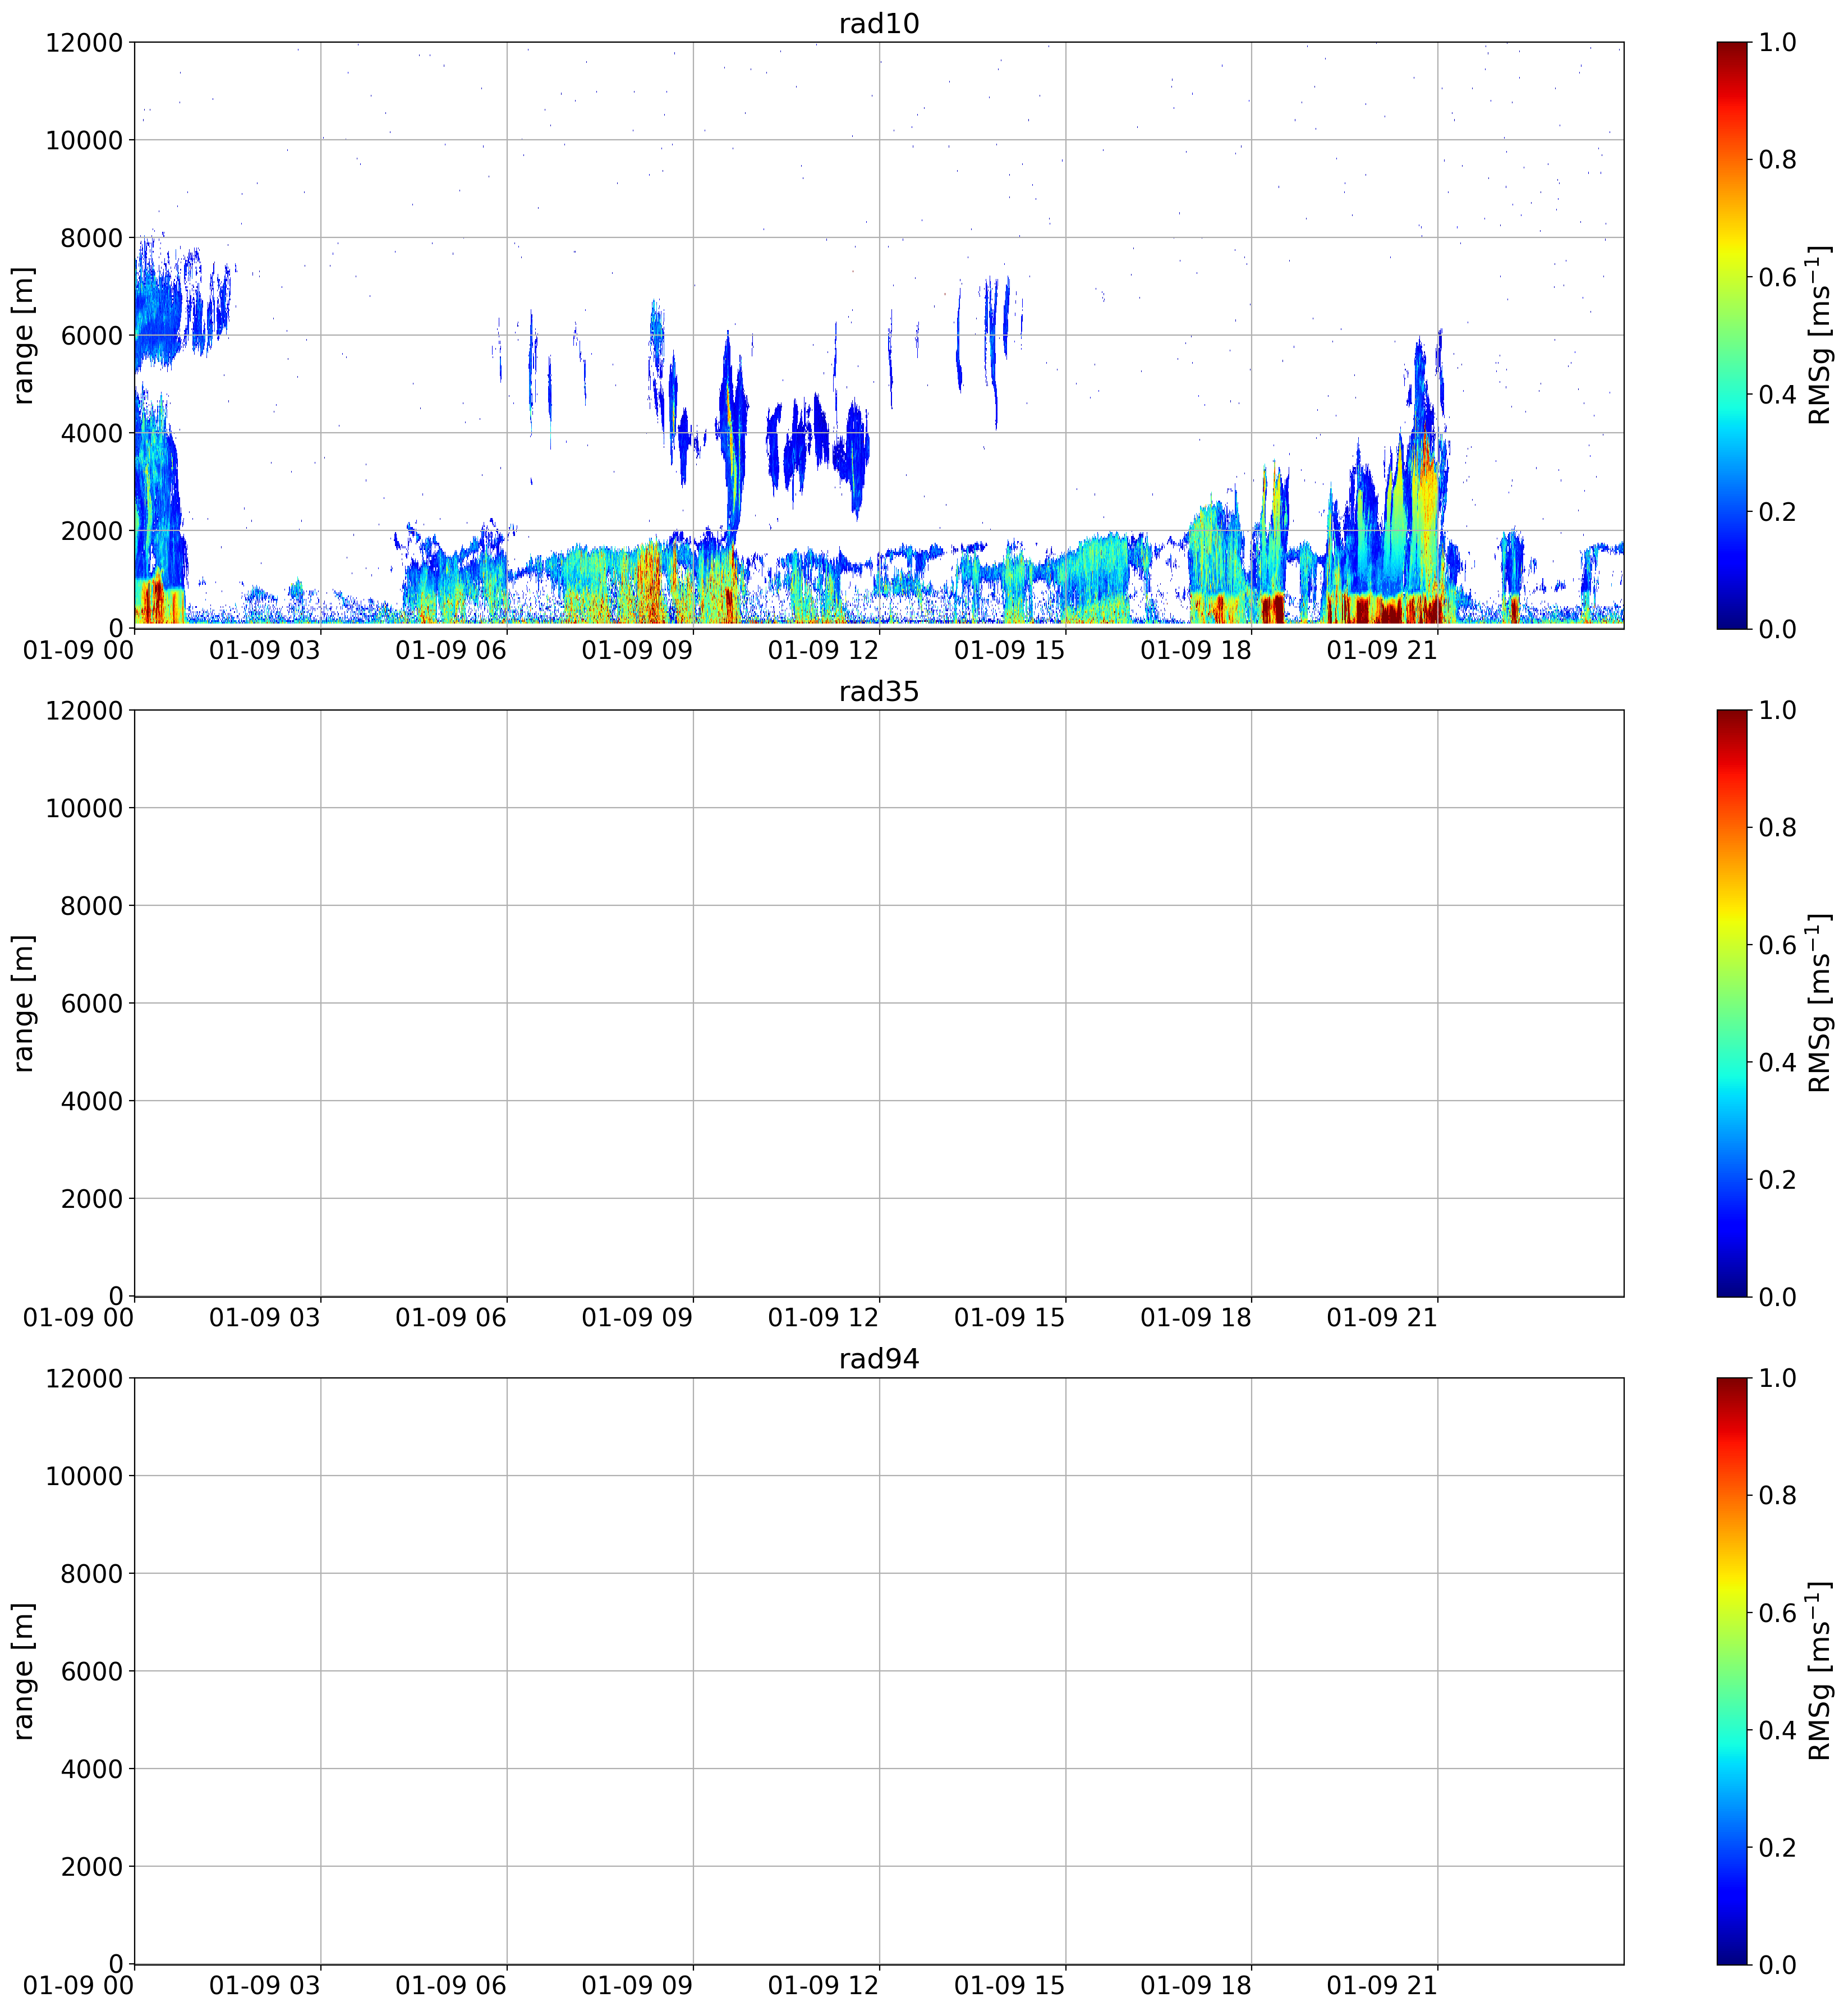
Task: Click the '01-09 00' tick under rad10
Action: (x=78, y=649)
